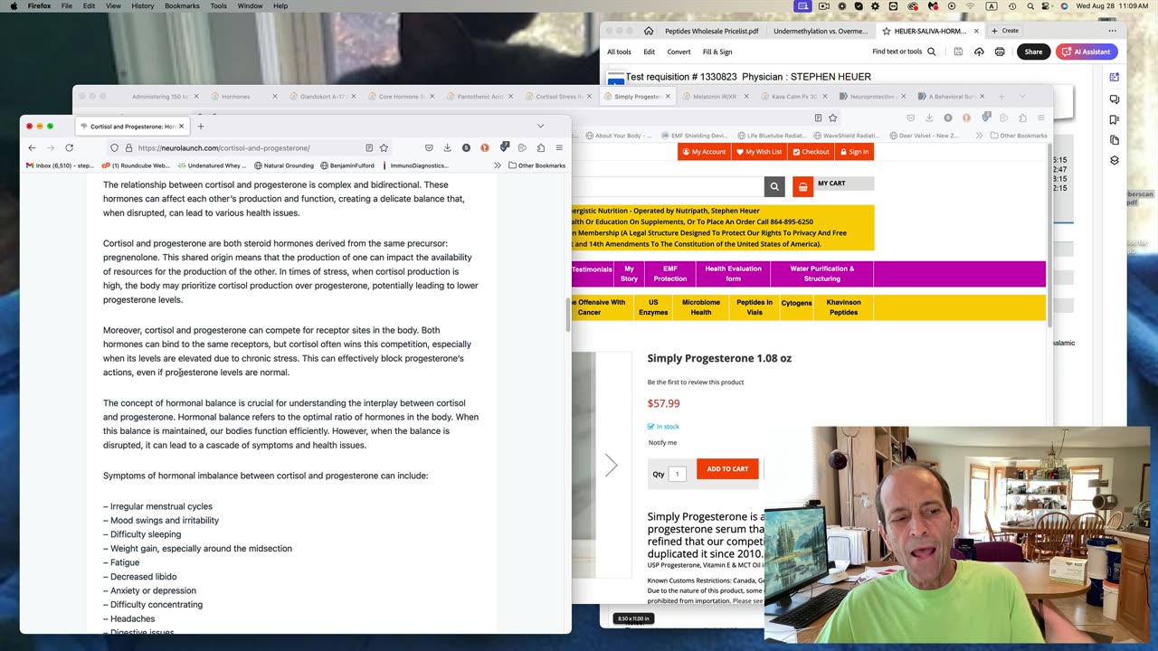The width and height of the screenshot is (1158, 651).
Task: Open the Firefox Tools menu
Action: (x=219, y=6)
